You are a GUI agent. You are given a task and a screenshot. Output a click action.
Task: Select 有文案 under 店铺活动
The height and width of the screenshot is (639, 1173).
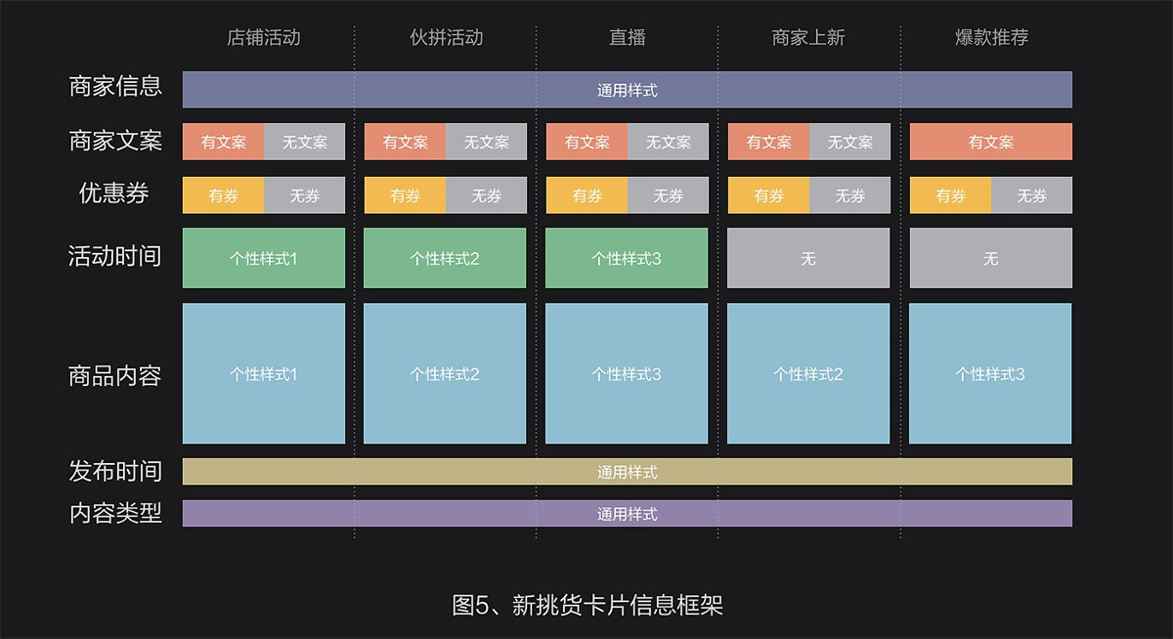pyautogui.click(x=224, y=142)
